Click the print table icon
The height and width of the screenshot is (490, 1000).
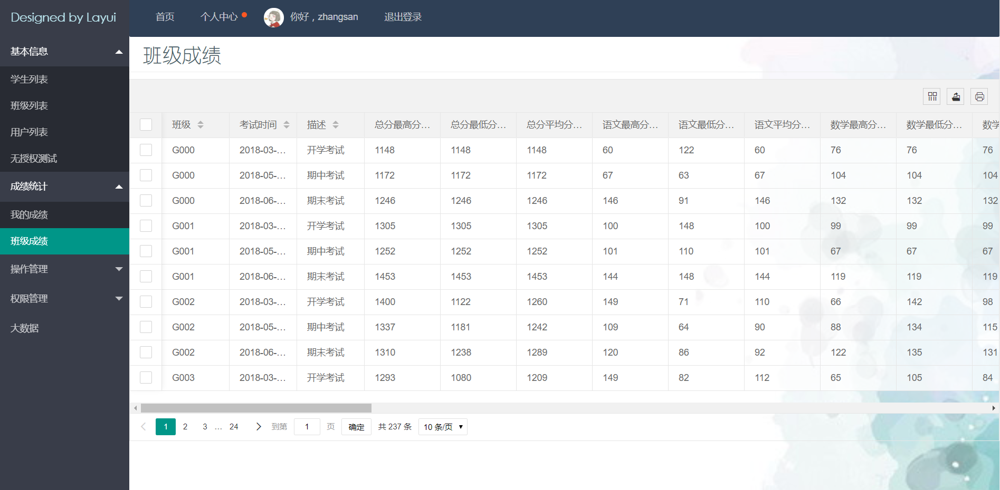pos(979,96)
